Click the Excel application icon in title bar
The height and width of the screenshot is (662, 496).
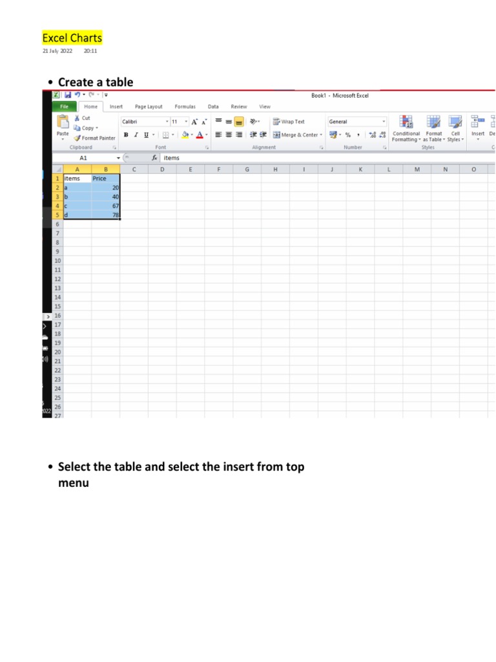coord(56,95)
